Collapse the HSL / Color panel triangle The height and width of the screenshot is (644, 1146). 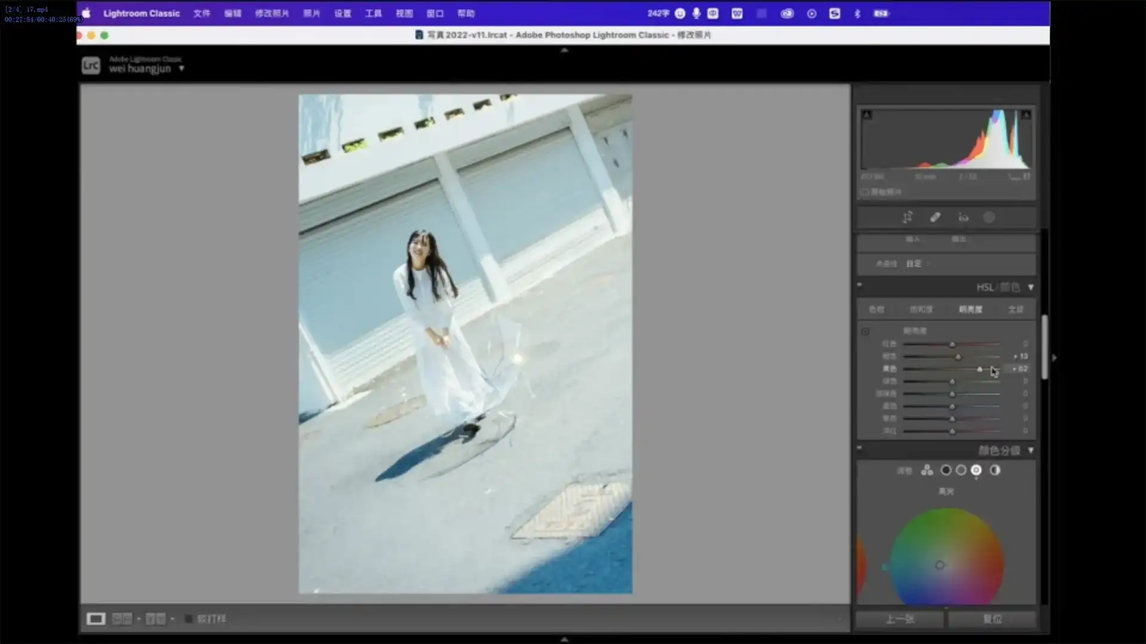click(x=1031, y=287)
